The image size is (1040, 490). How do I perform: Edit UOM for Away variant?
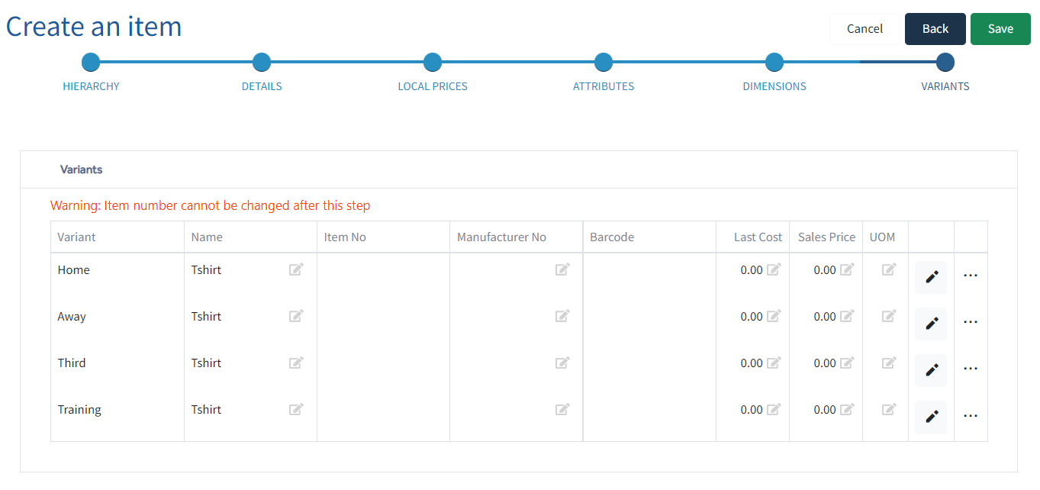[889, 316]
